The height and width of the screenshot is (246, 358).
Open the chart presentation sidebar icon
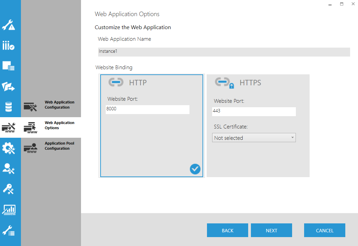(x=9, y=210)
